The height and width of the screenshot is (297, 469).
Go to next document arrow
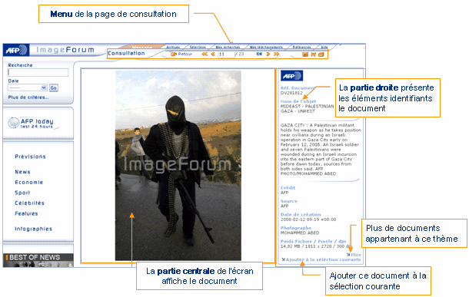coord(268,54)
